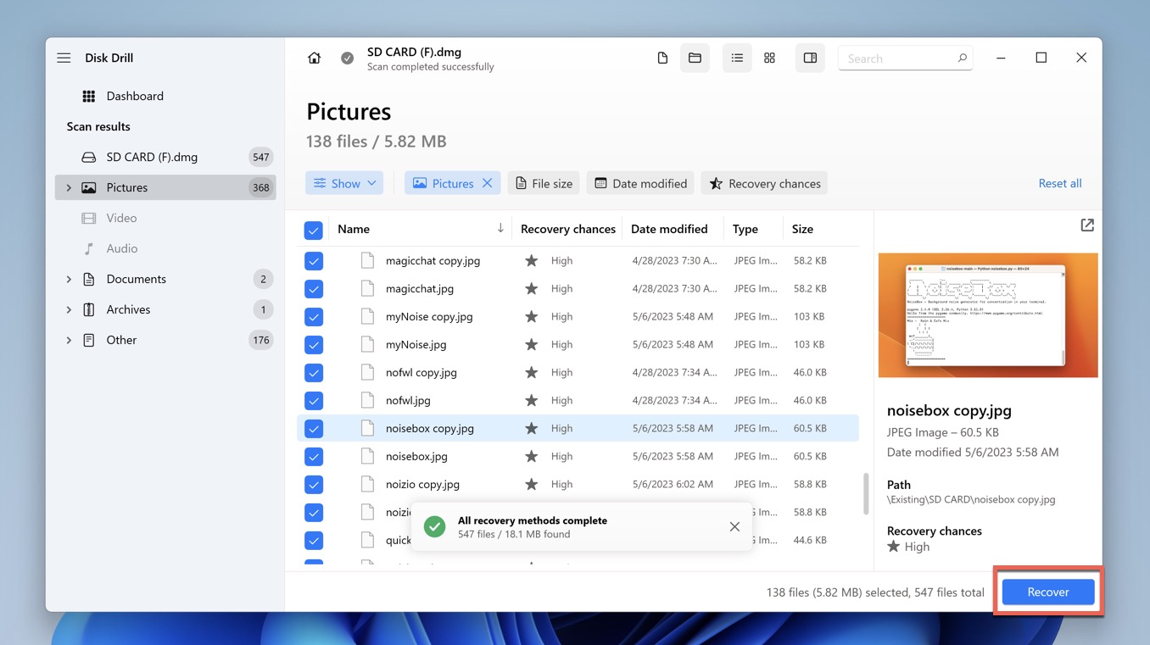Click the noisebox preview thumbnail
This screenshot has width=1150, height=645.
click(x=988, y=315)
